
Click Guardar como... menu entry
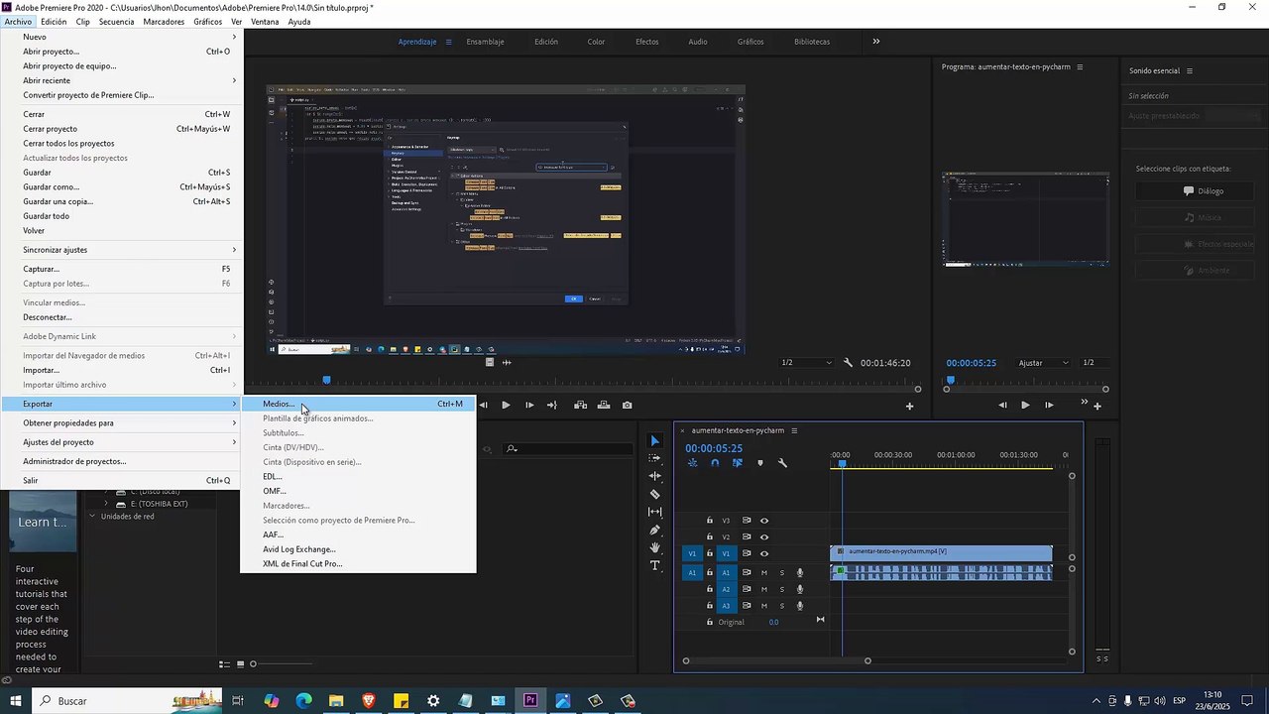click(x=122, y=186)
